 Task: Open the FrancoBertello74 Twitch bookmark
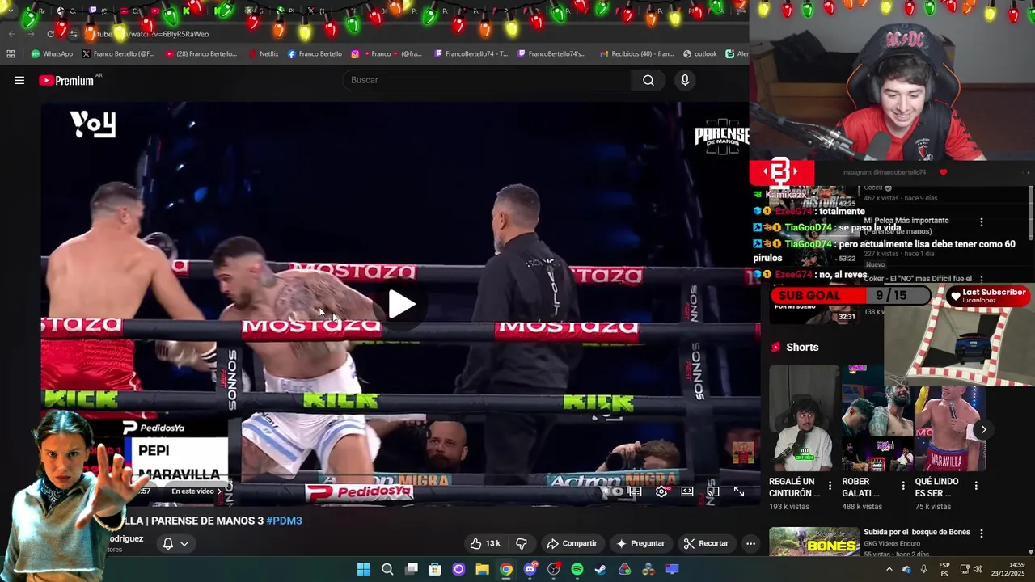471,54
